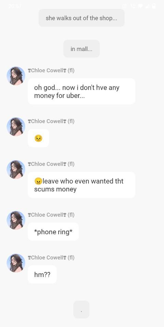This screenshot has height=327, width=164.
Task: Tap the battery icon in status bar
Action: point(154,6)
